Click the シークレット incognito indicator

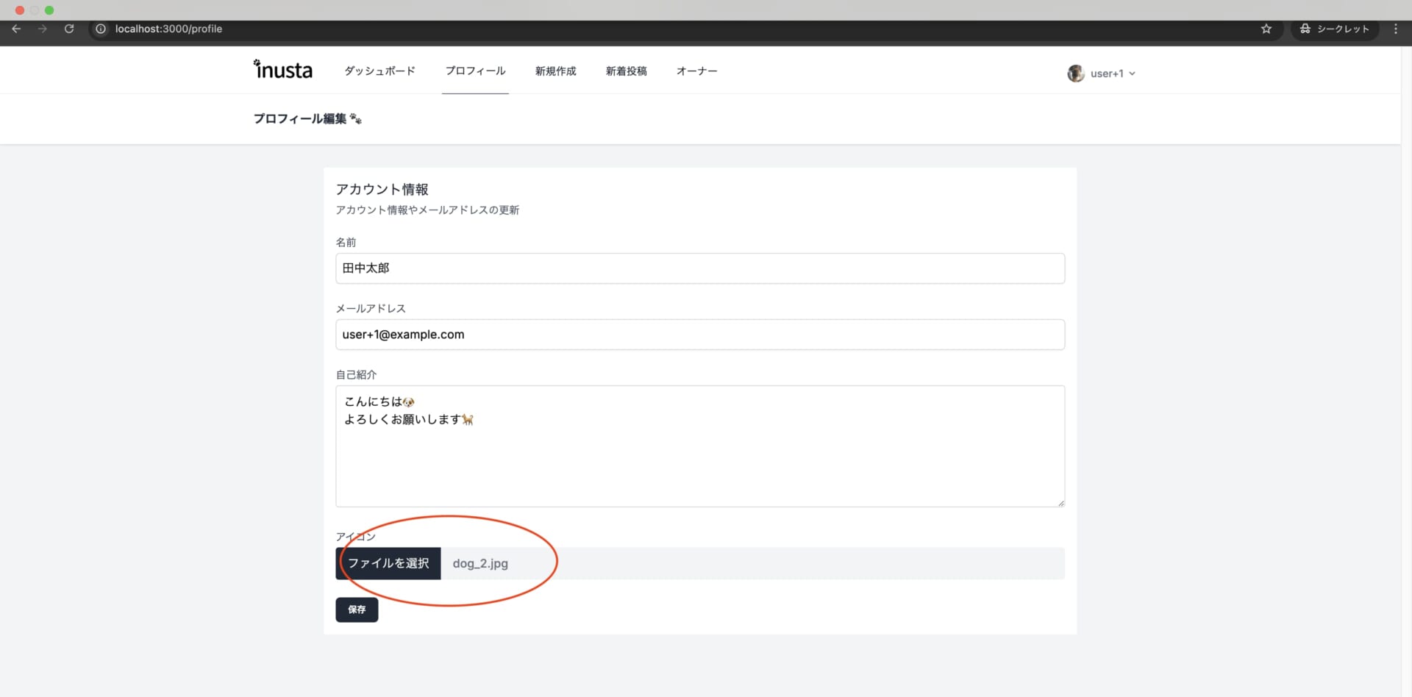click(x=1335, y=29)
